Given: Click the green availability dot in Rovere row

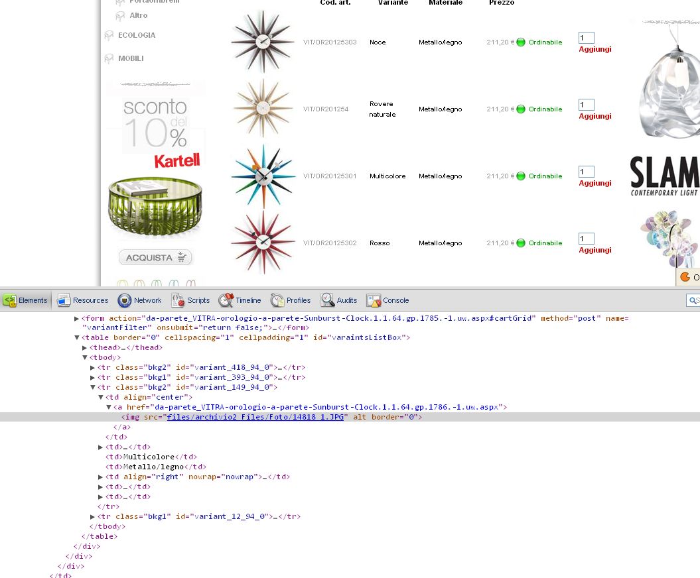Looking at the screenshot, I should tap(521, 109).
